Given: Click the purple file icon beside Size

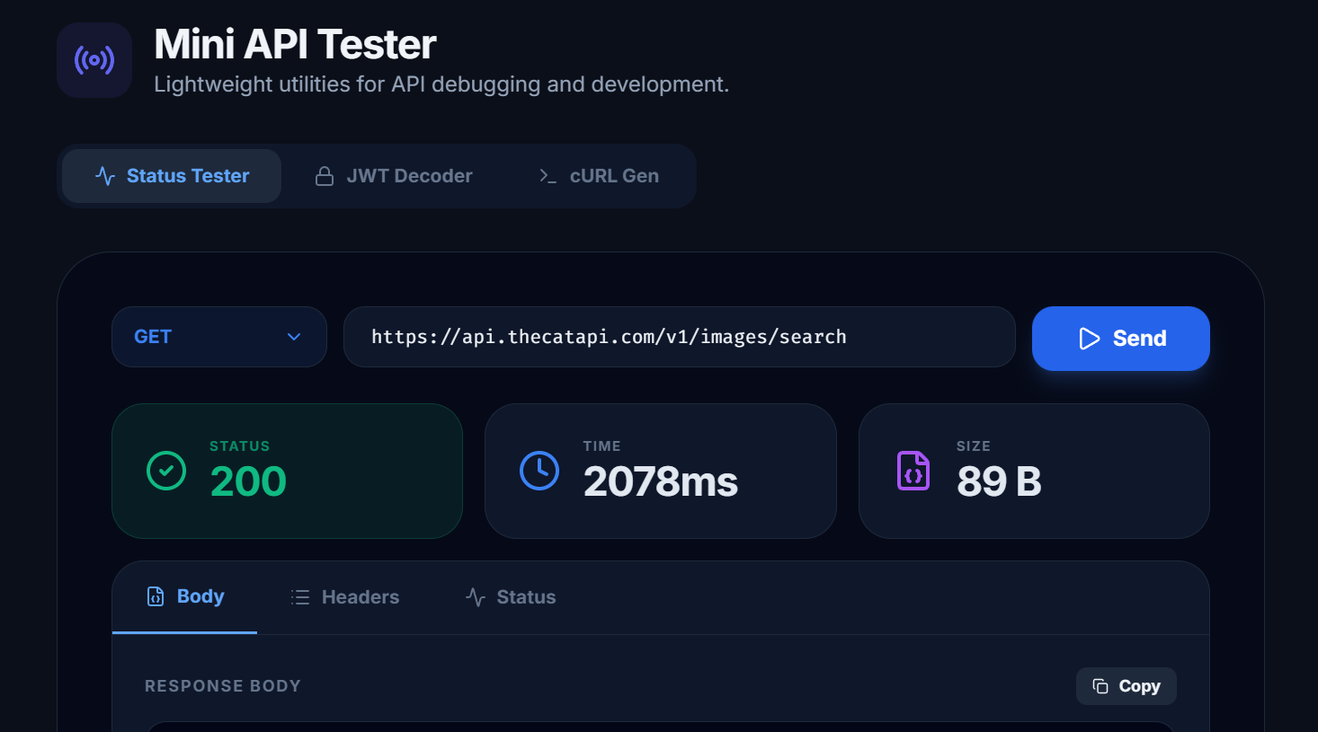Looking at the screenshot, I should click(913, 471).
